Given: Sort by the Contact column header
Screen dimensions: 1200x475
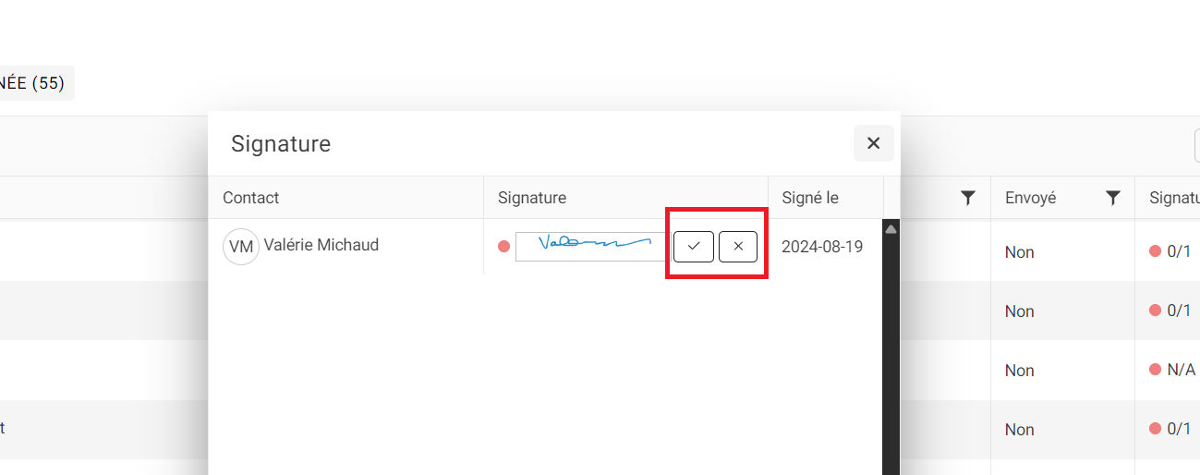Looking at the screenshot, I should [250, 198].
